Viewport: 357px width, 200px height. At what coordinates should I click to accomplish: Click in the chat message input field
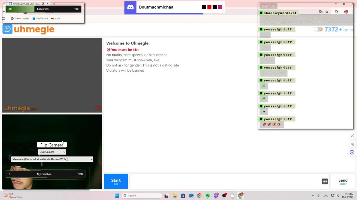(225, 181)
